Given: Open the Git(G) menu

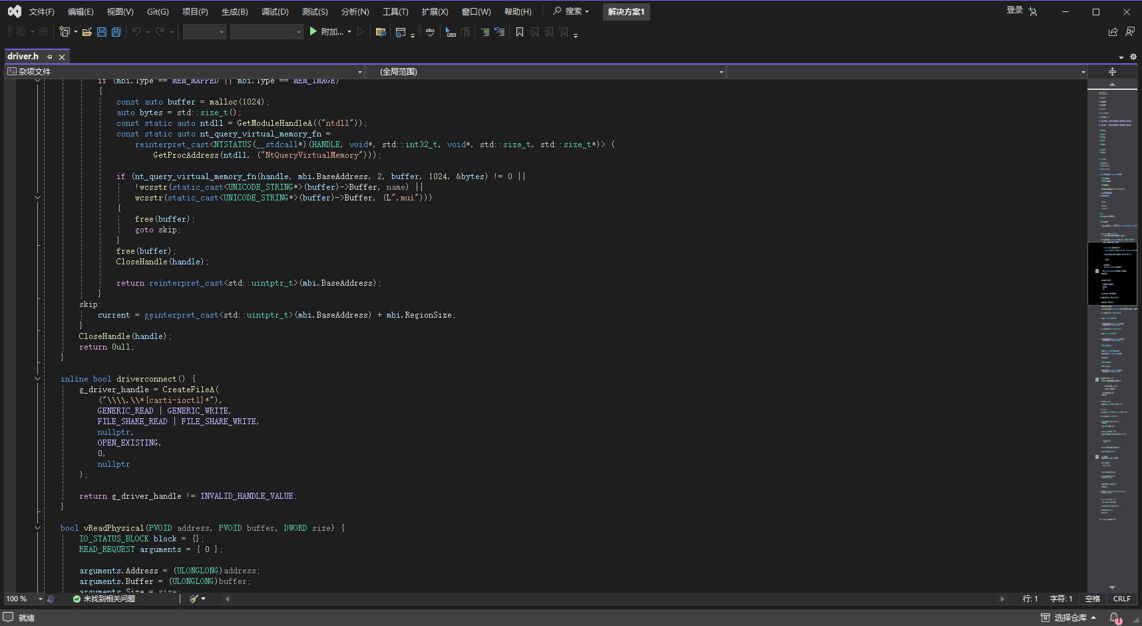Looking at the screenshot, I should 158,11.
